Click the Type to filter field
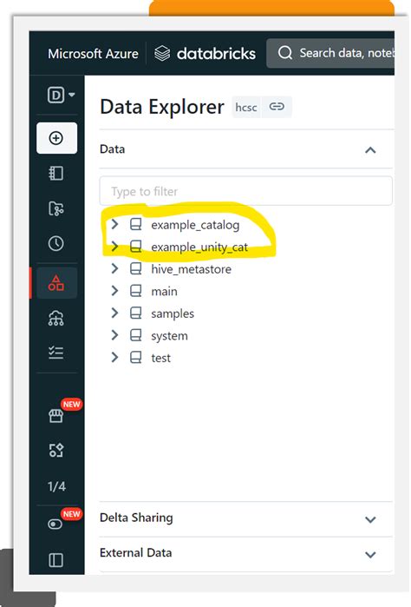The width and height of the screenshot is (411, 607). coord(246,191)
